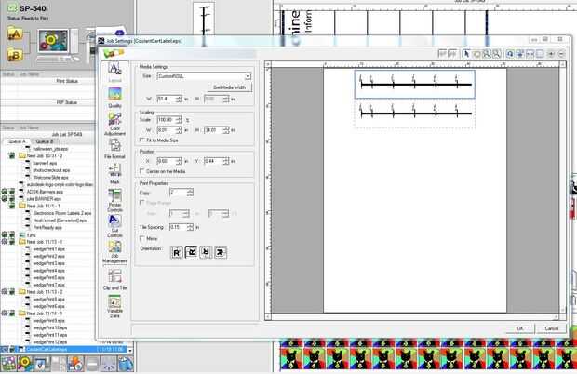Select the hand pan tool in preview toolbar

tap(476, 54)
